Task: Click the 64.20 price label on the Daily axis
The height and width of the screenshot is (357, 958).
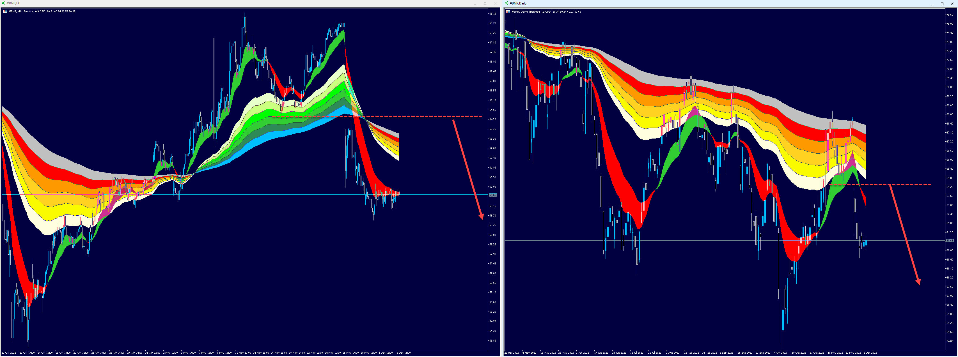Action: click(950, 187)
